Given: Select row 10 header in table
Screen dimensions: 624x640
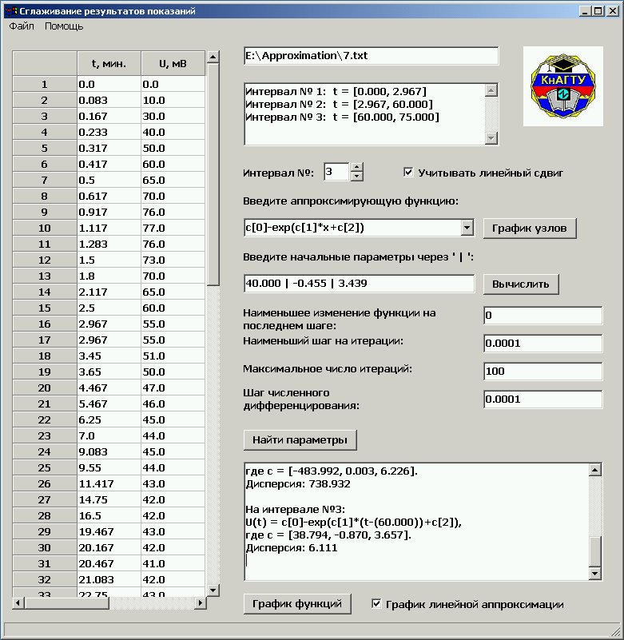Looking at the screenshot, I should [45, 228].
